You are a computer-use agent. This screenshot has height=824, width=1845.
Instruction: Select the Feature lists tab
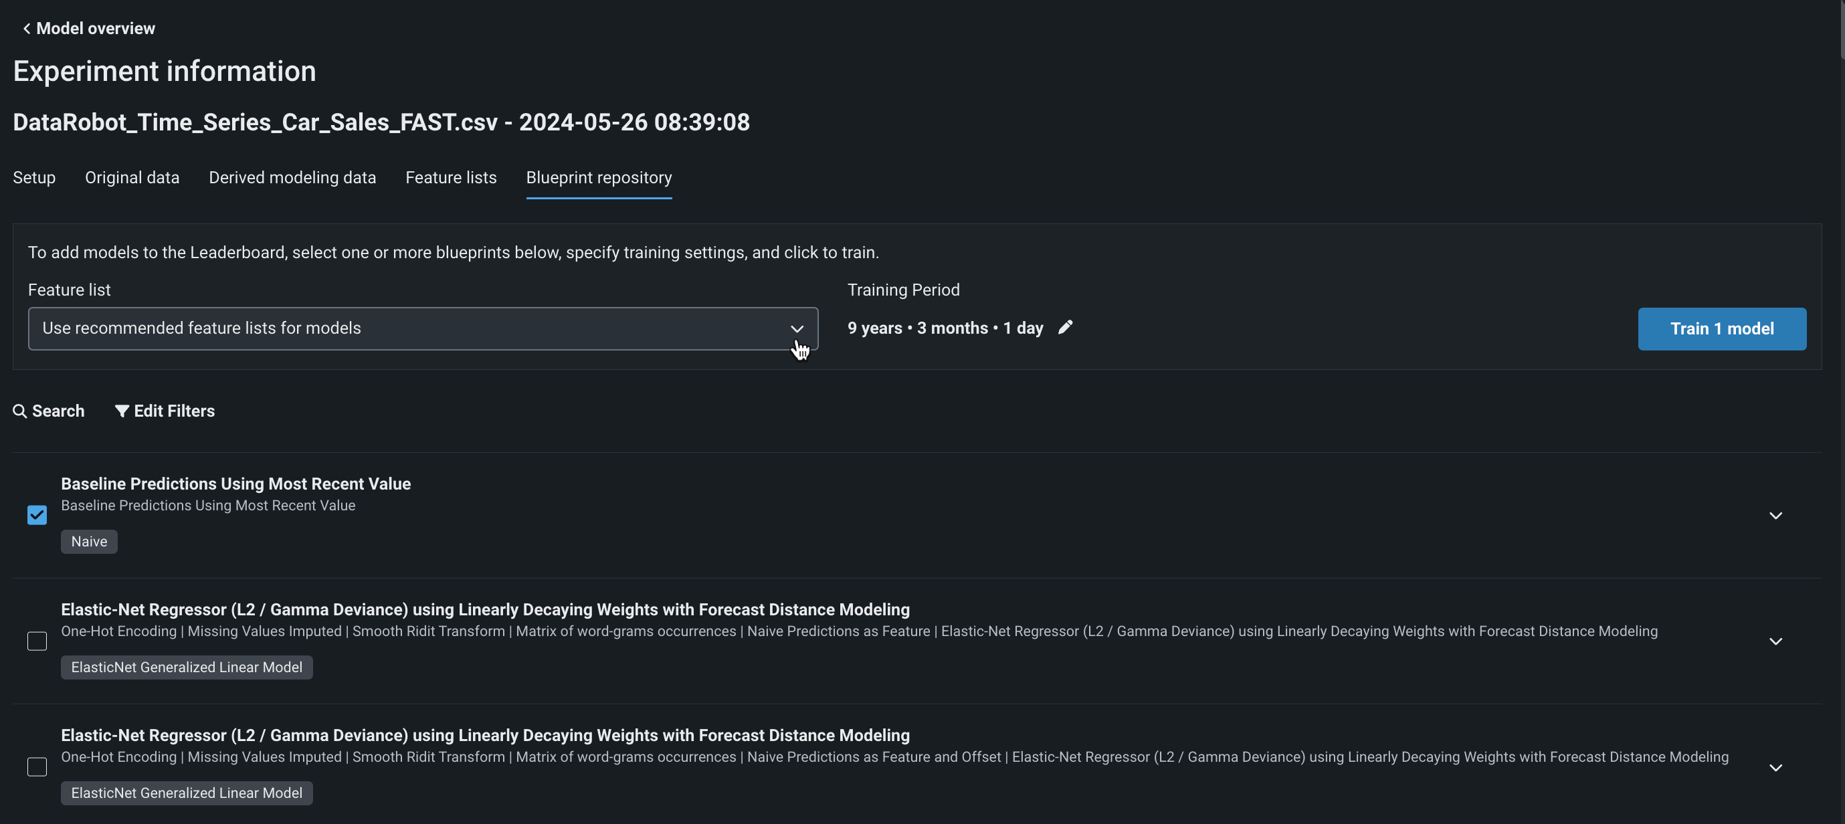point(450,177)
